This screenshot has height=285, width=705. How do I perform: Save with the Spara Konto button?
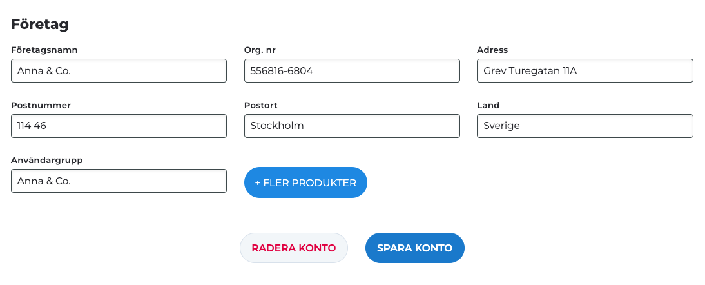point(414,248)
